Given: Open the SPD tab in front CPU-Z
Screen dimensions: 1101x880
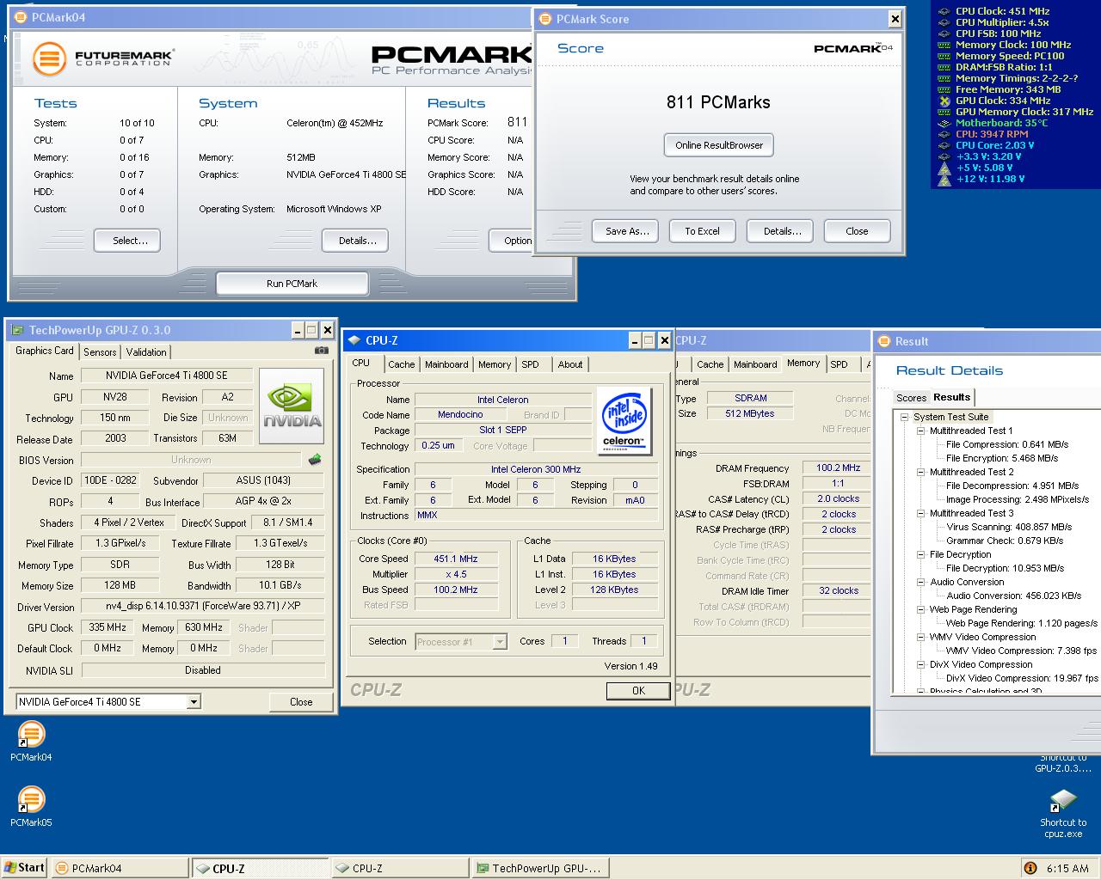Looking at the screenshot, I should pyautogui.click(x=531, y=364).
